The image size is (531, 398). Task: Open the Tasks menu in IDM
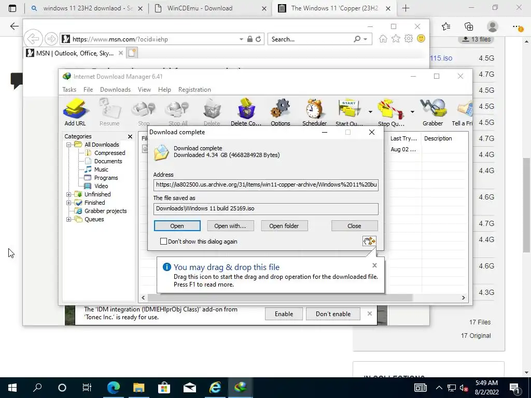click(69, 89)
